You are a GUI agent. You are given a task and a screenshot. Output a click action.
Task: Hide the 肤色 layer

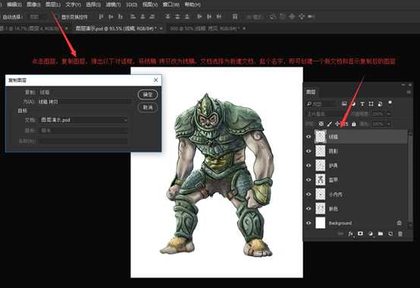tap(309, 208)
